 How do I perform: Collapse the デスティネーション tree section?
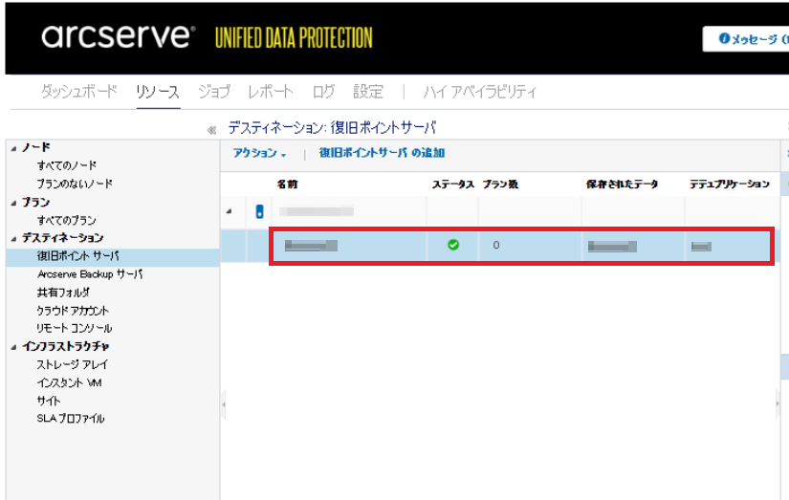pyautogui.click(x=14, y=239)
